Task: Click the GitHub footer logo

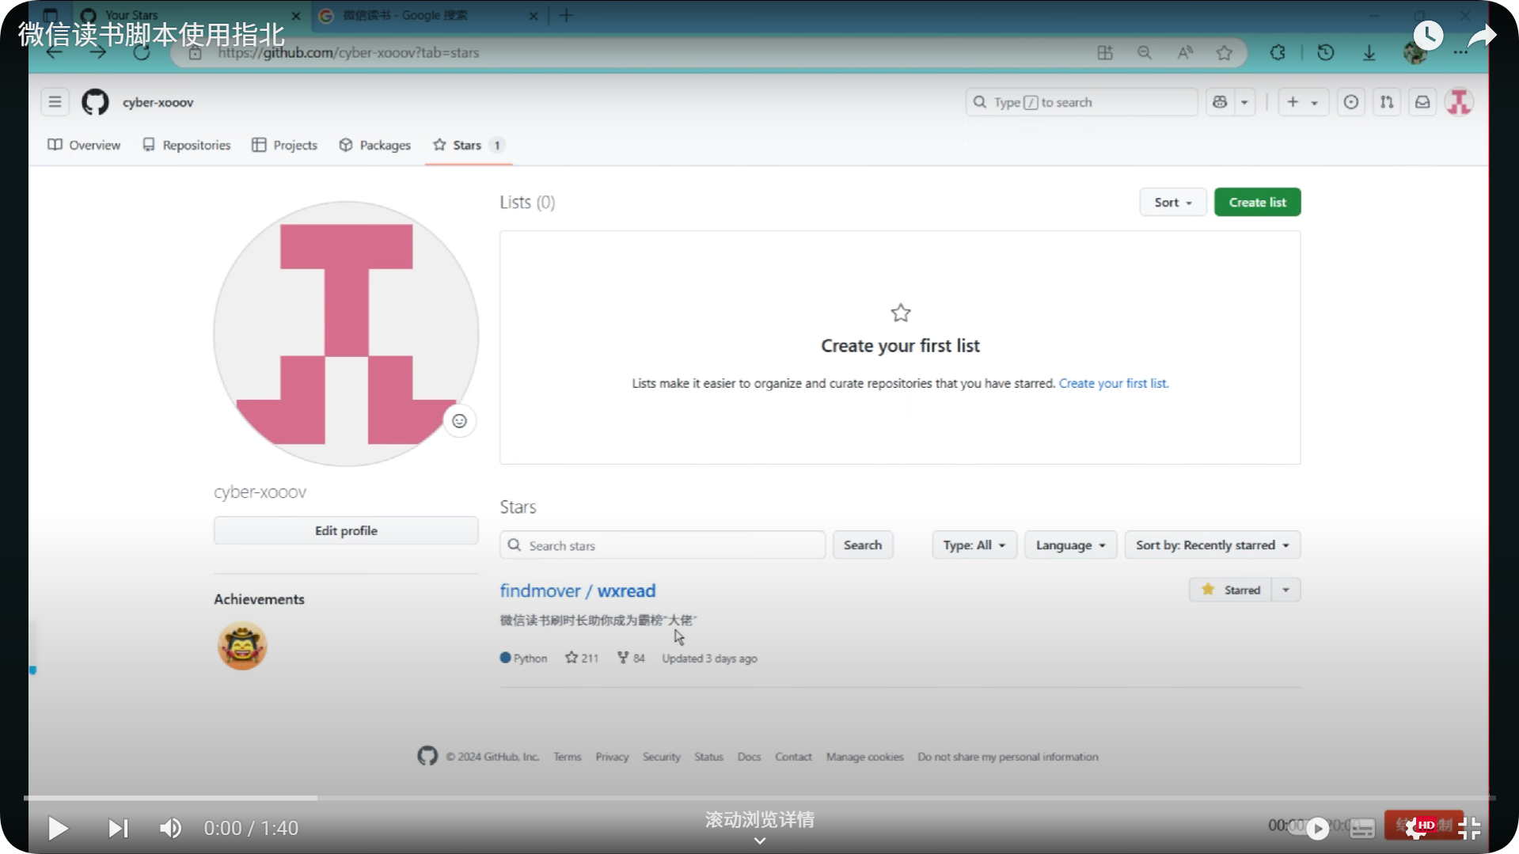Action: coord(427,757)
